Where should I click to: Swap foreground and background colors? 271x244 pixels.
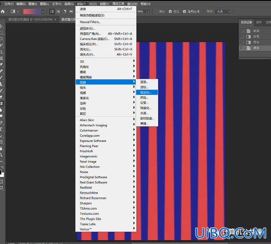(x=2, y=167)
